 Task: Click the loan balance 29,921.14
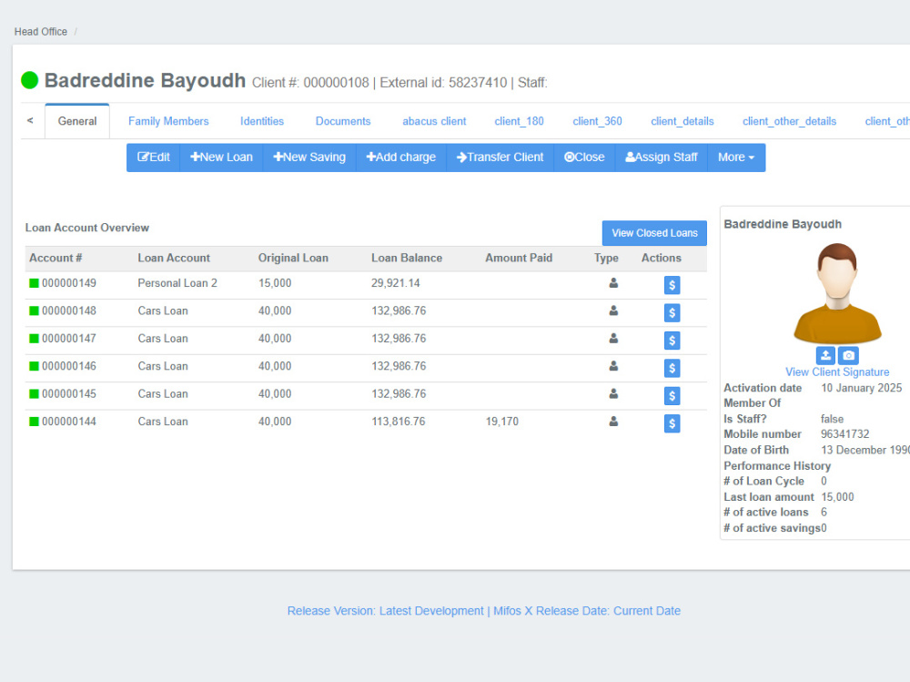click(x=396, y=283)
